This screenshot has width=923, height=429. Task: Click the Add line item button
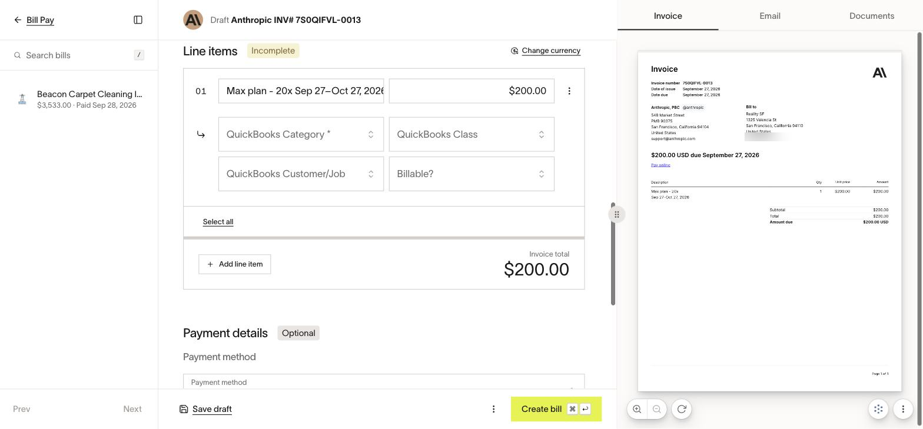[235, 264]
